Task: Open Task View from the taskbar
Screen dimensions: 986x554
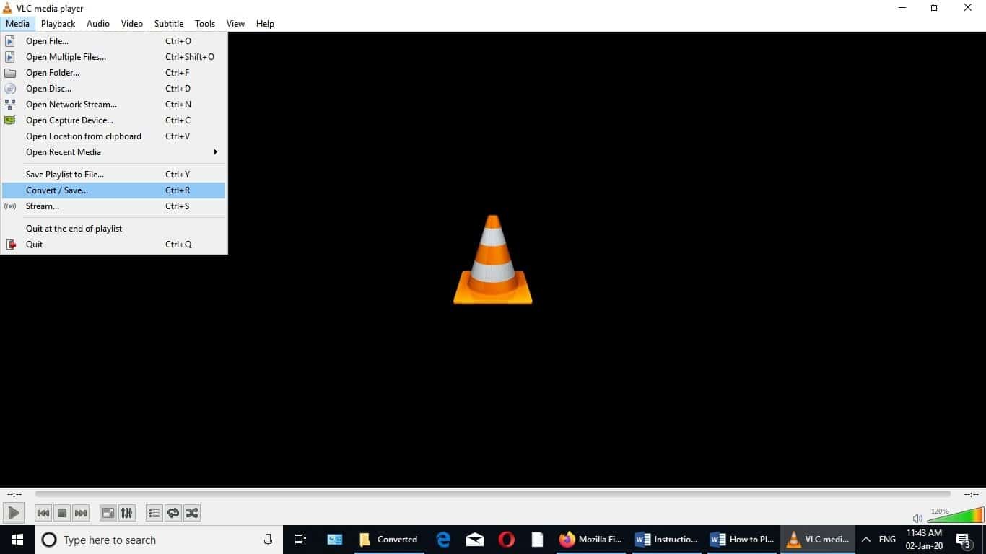Action: pyautogui.click(x=300, y=540)
